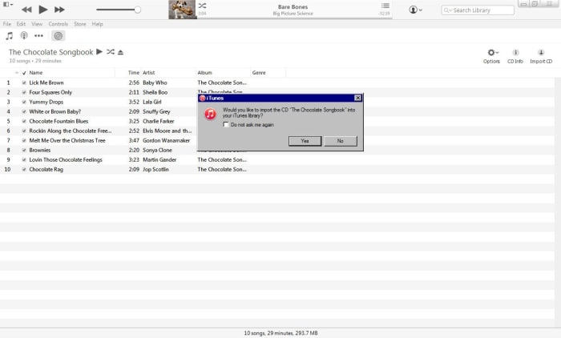The width and height of the screenshot is (561, 338).
Task: Eject The Chocolate Songbook CD
Action: click(x=120, y=52)
